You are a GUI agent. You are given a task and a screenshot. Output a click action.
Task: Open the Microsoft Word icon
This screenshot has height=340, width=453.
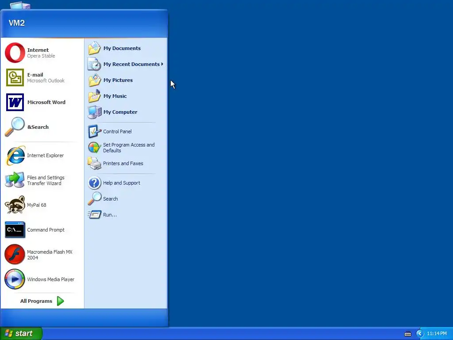pos(15,102)
